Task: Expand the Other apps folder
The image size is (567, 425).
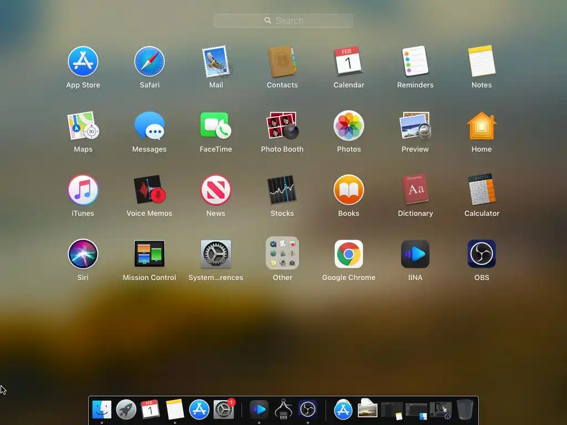Action: pos(282,253)
